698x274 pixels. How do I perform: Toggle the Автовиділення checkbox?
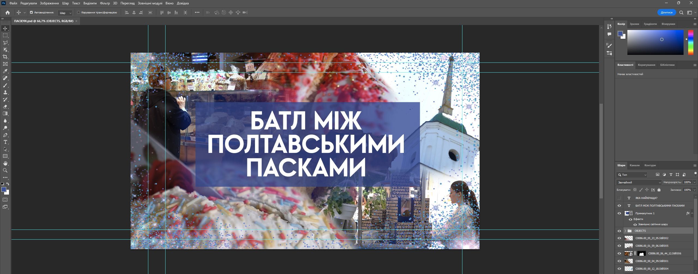pyautogui.click(x=31, y=12)
